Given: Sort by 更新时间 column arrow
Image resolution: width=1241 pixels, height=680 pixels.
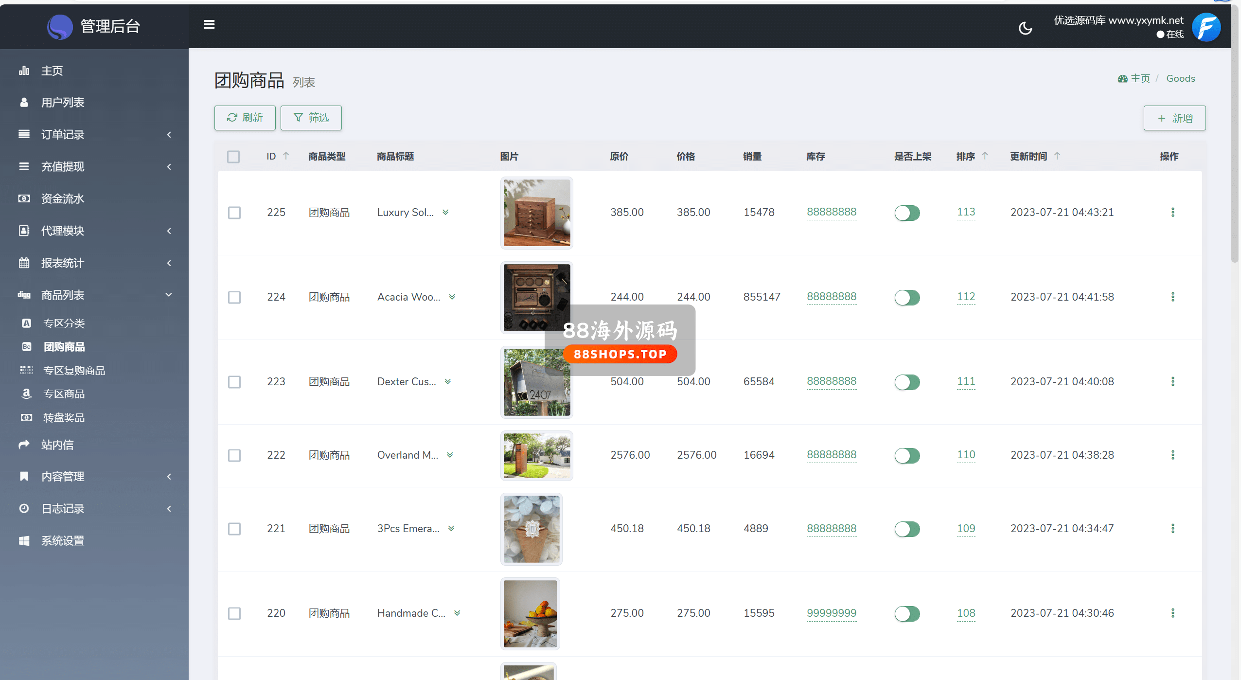Looking at the screenshot, I should [1057, 156].
